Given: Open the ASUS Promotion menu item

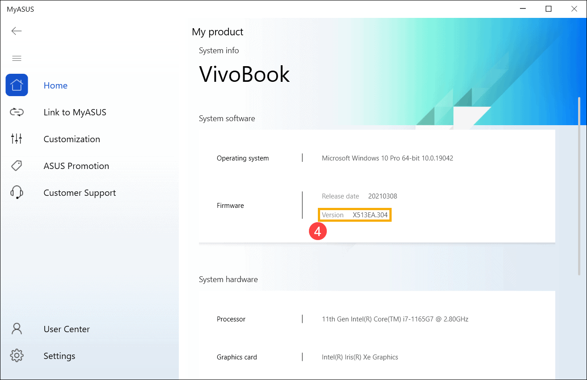Looking at the screenshot, I should (76, 166).
